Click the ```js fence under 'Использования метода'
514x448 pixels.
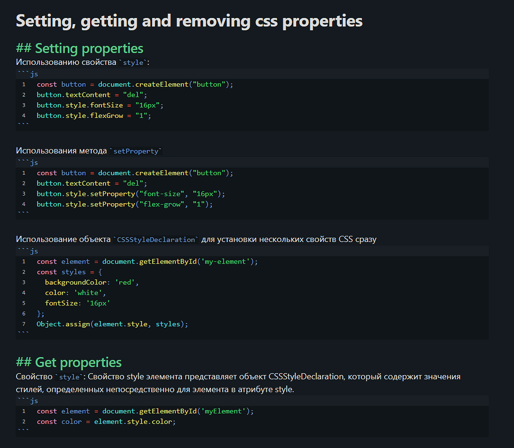pos(28,163)
